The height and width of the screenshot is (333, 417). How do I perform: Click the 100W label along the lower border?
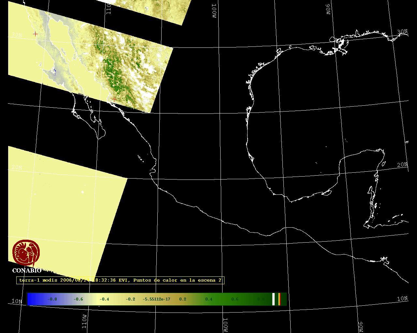point(225,325)
